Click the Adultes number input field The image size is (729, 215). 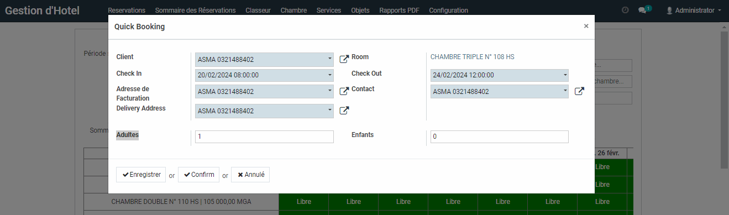(x=264, y=137)
